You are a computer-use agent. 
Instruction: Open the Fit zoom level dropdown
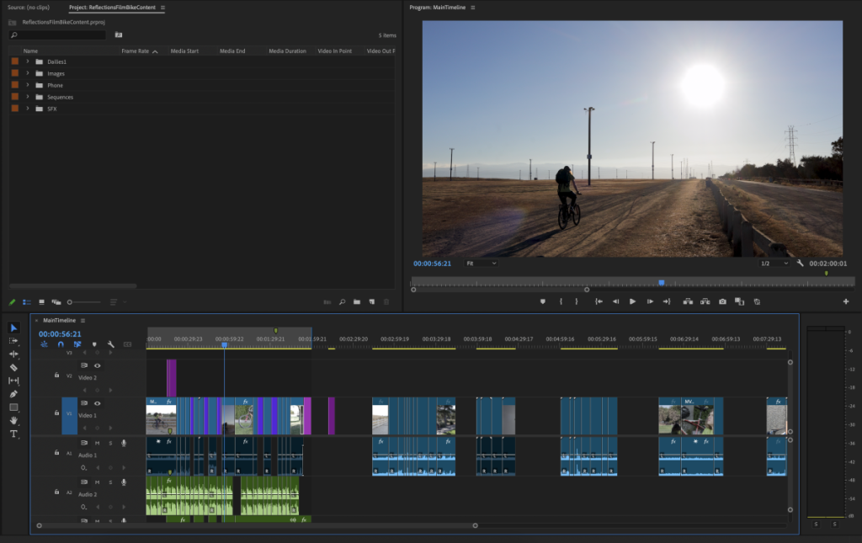point(482,264)
